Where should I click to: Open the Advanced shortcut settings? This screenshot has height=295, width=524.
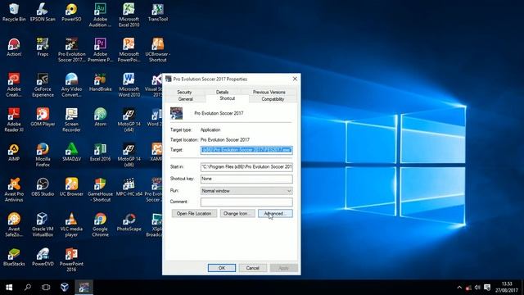click(275, 213)
